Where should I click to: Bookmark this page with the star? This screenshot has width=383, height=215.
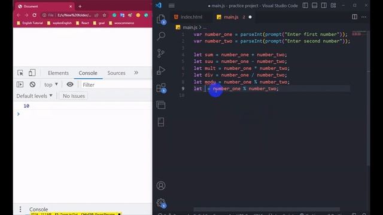click(105, 15)
